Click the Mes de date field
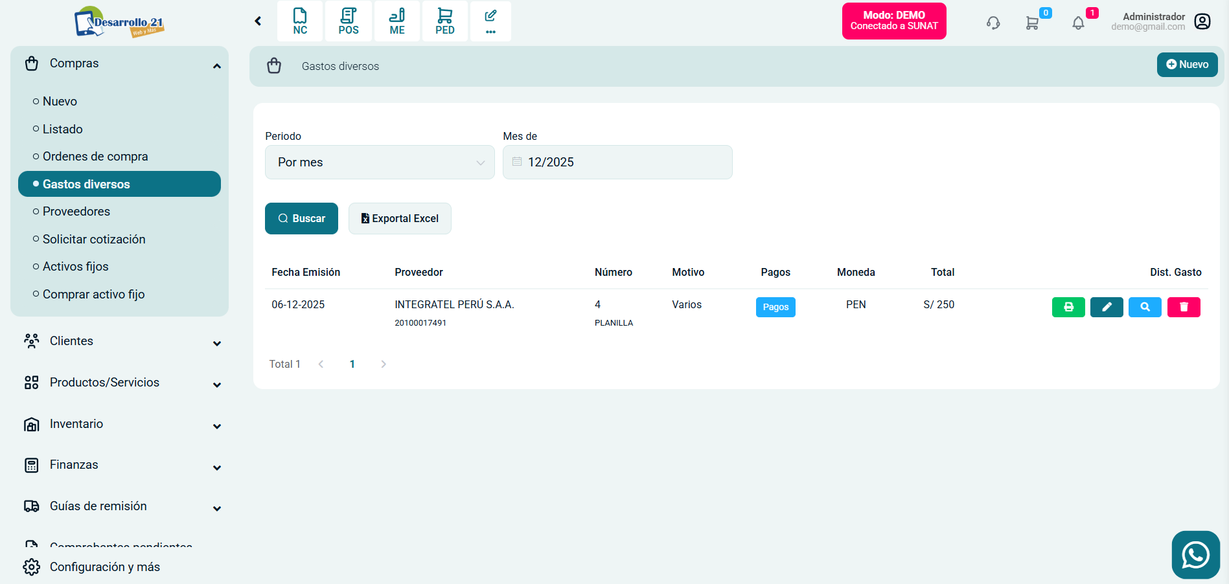 click(617, 163)
